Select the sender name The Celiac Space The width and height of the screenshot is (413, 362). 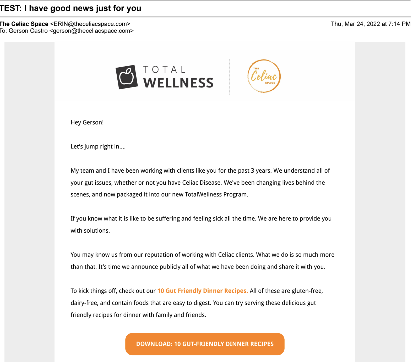tap(24, 24)
